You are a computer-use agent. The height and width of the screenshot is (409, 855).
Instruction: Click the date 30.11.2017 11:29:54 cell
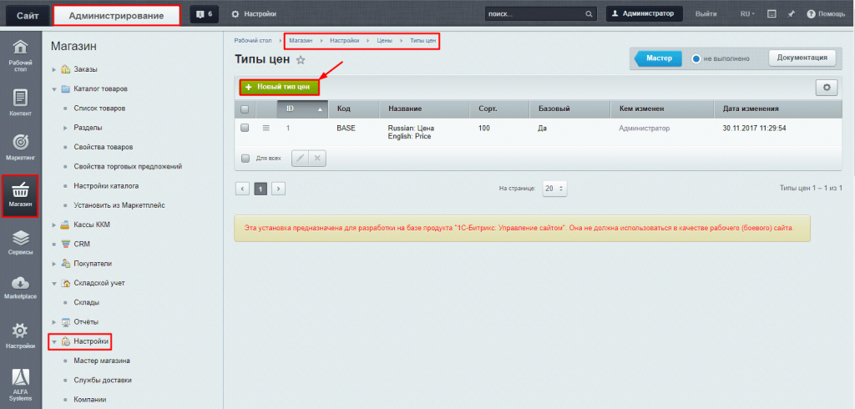point(754,129)
